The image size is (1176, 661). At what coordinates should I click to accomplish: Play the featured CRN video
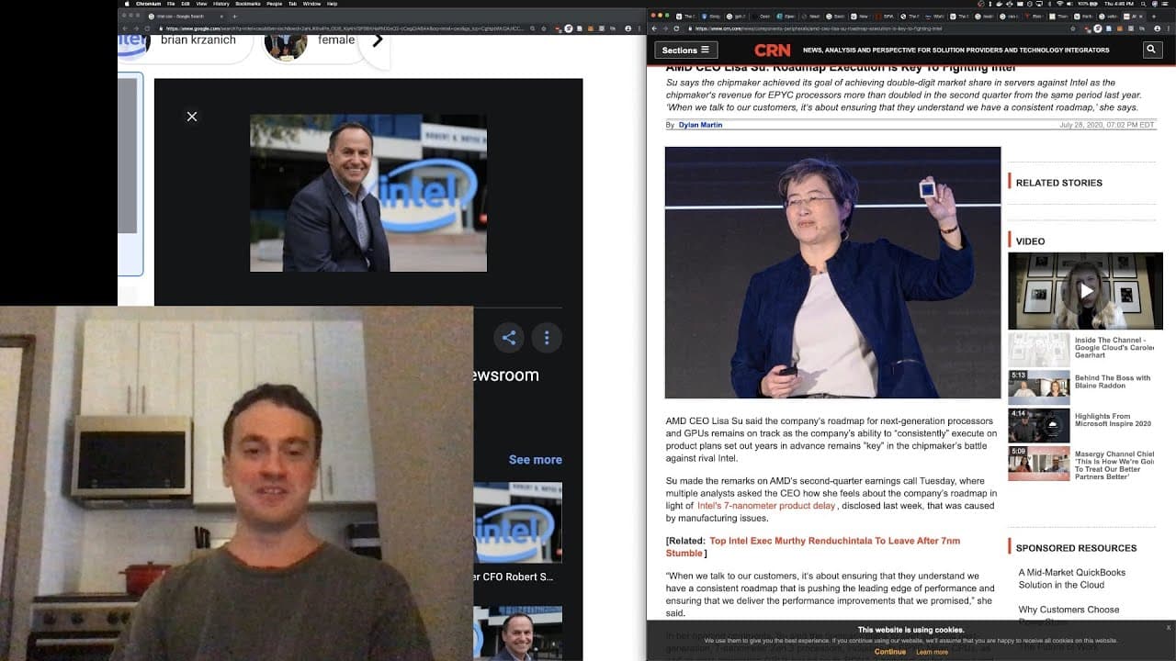coord(1086,291)
